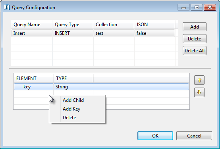Click the Query Configuration title bar app icon
The image size is (220, 149).
pos(7,7)
